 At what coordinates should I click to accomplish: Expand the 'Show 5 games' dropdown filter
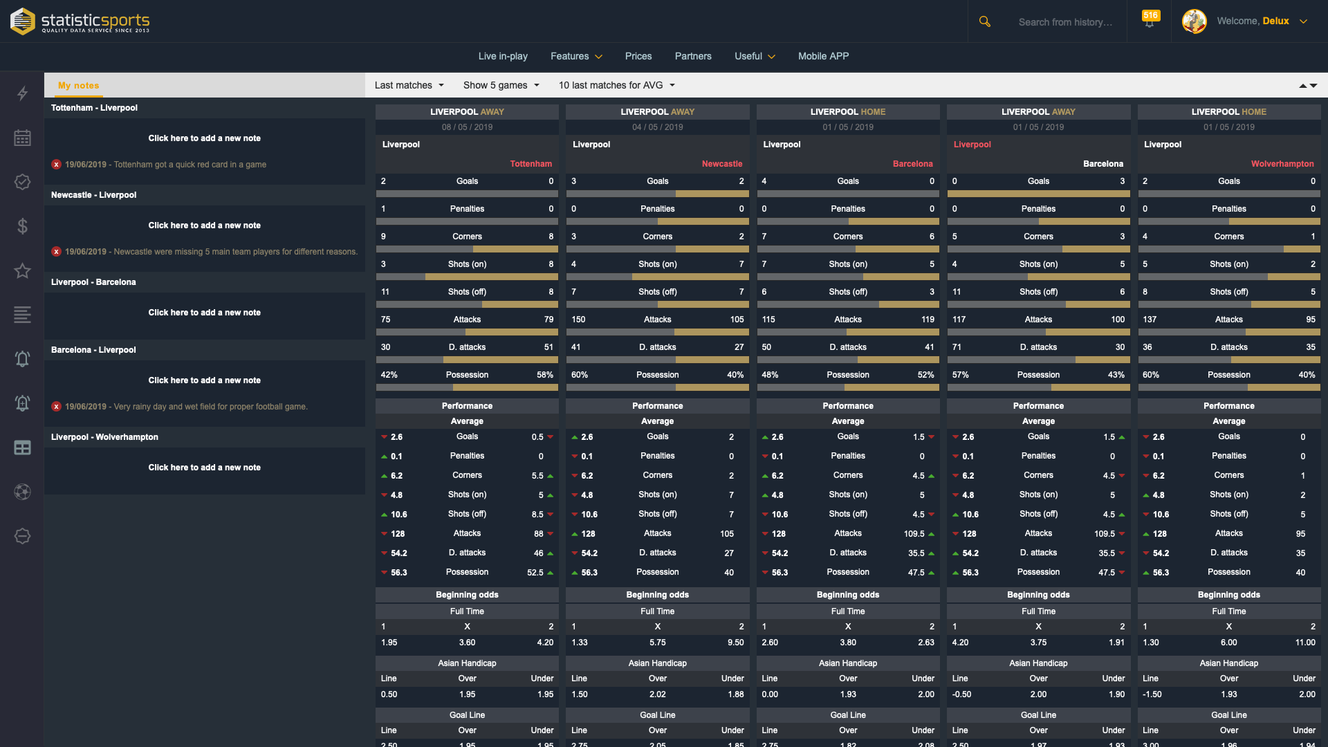coord(501,85)
